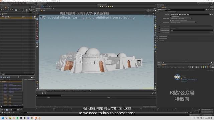Open the Windows menu in main menu bar
This screenshot has width=214, height=120.
[x=16, y=3]
